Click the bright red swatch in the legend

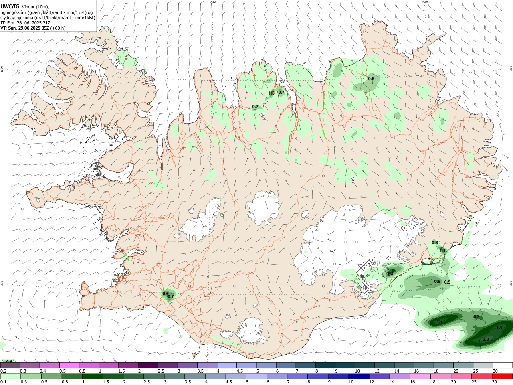[502, 376]
